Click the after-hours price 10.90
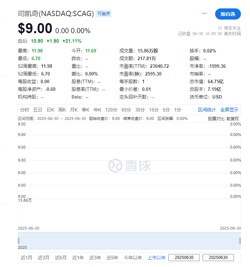The width and height of the screenshot is (250, 267). pyautogui.click(x=37, y=41)
